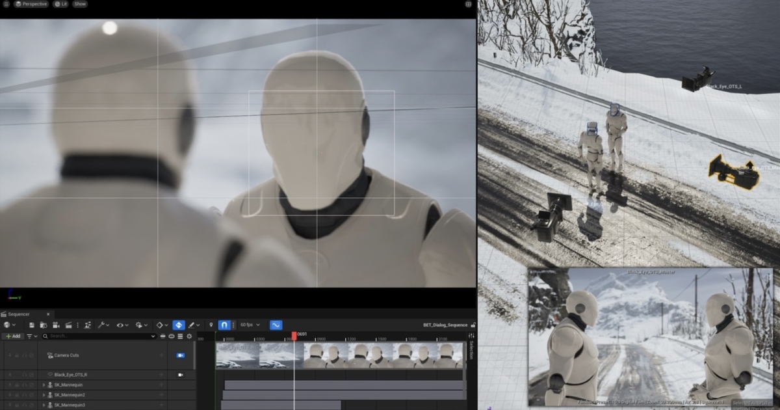The image size is (780, 410).
Task: Open the 60 fps frame rate dropdown
Action: point(250,325)
